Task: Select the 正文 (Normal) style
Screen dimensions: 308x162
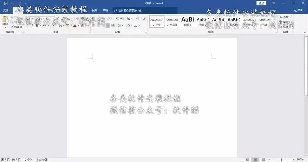Action: point(157,22)
